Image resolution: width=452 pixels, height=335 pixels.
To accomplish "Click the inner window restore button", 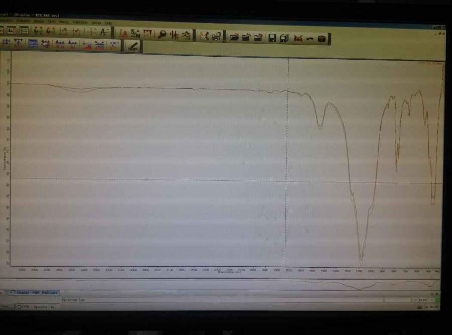I will [439, 34].
